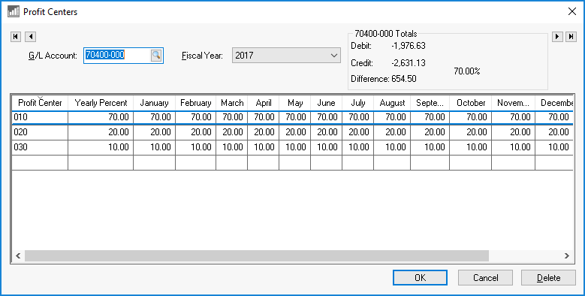Click the July column header
585x296 pixels.
(357, 103)
